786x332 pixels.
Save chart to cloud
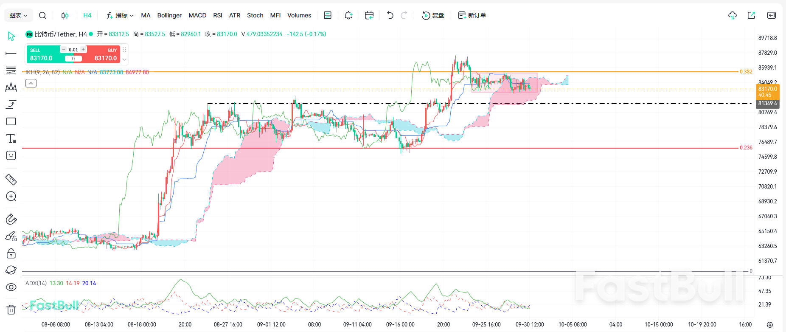click(x=733, y=15)
